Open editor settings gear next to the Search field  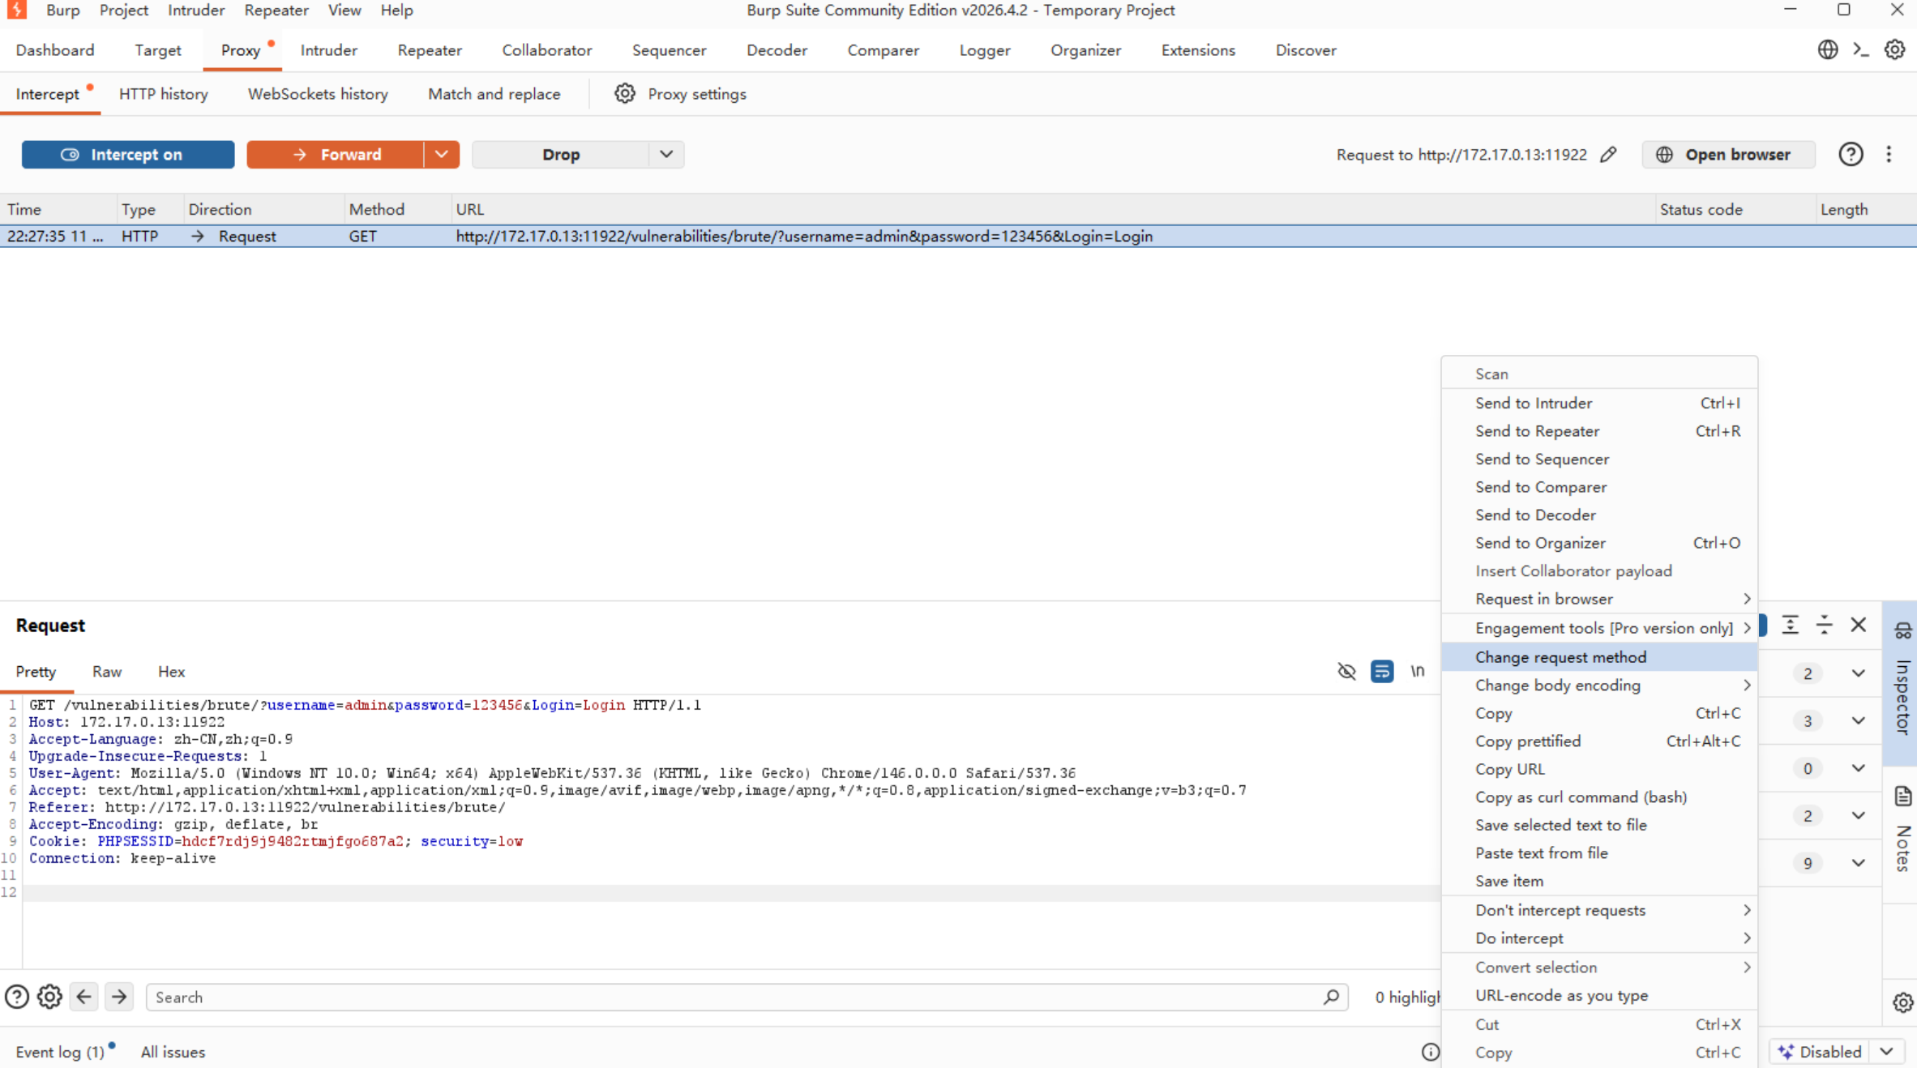[49, 997]
